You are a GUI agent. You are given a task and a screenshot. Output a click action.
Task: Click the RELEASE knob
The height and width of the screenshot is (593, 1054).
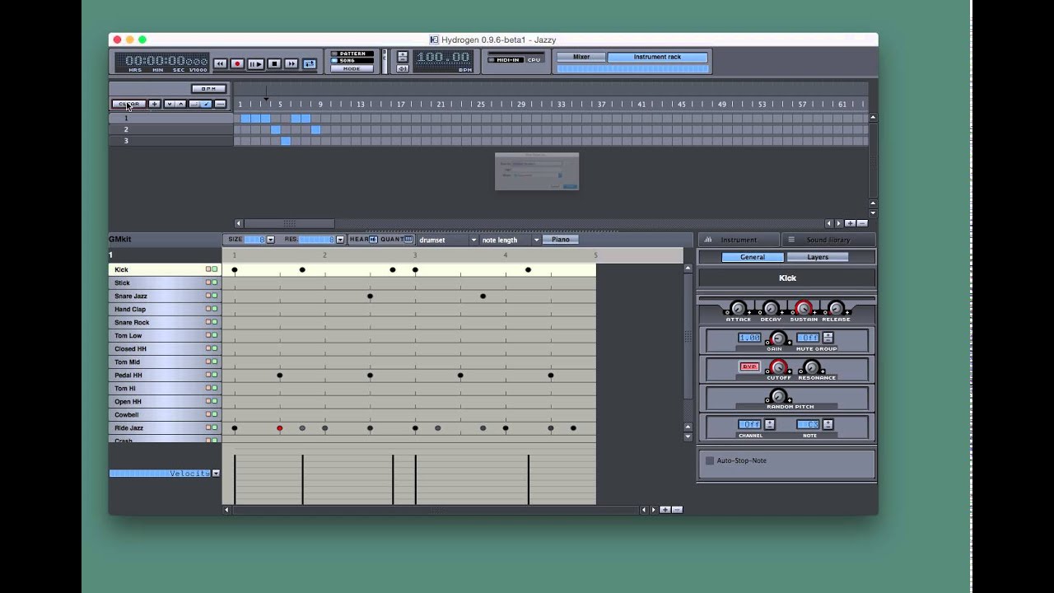tap(836, 309)
